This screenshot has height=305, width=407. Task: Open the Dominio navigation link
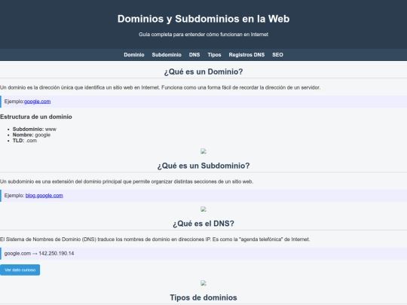tap(134, 55)
